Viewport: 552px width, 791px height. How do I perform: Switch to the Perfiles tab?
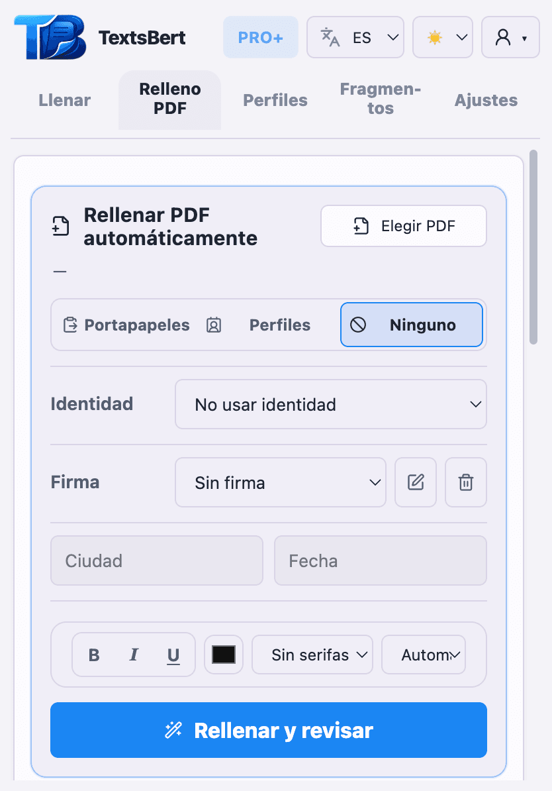pos(275,100)
